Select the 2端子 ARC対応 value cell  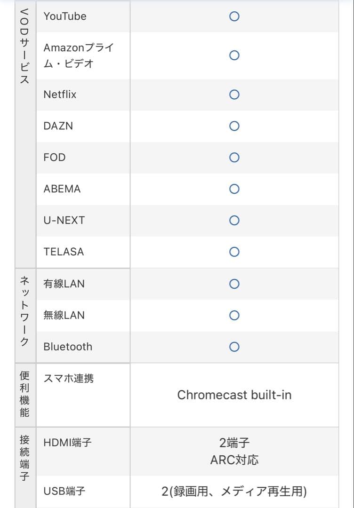click(234, 451)
